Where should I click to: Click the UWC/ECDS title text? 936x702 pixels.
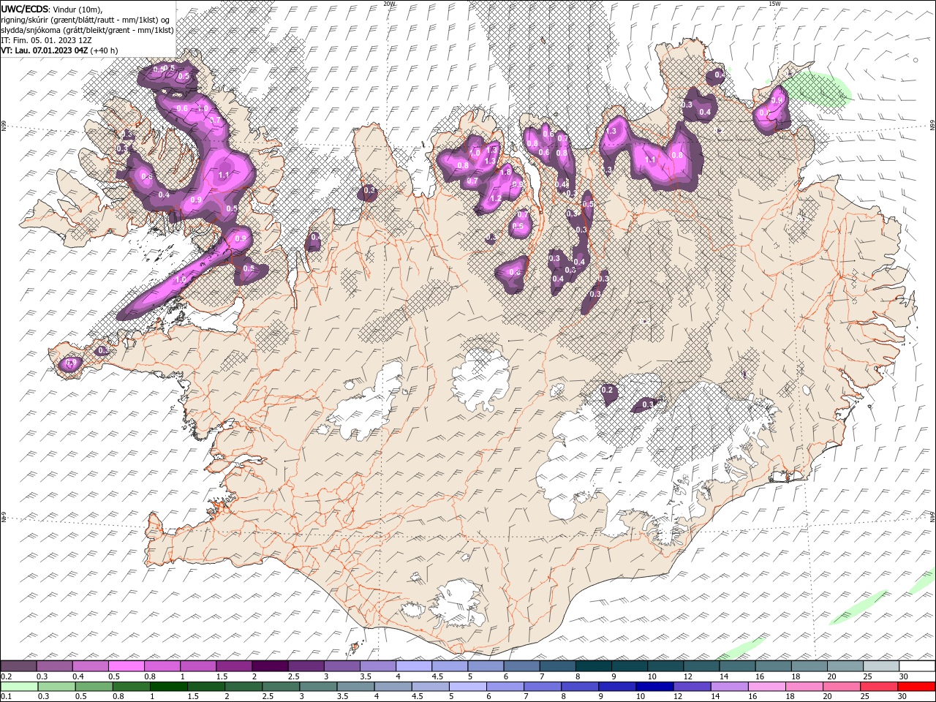tap(26, 9)
